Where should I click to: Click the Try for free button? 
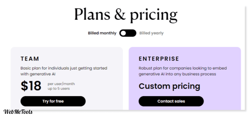[x=53, y=101]
